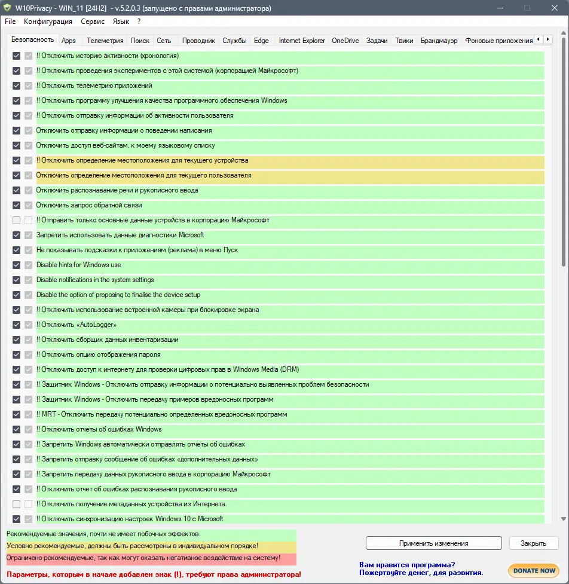This screenshot has width=569, height=584.
Task: Toggle Отключить опцию отображения пароля checkbox
Action: coord(16,354)
